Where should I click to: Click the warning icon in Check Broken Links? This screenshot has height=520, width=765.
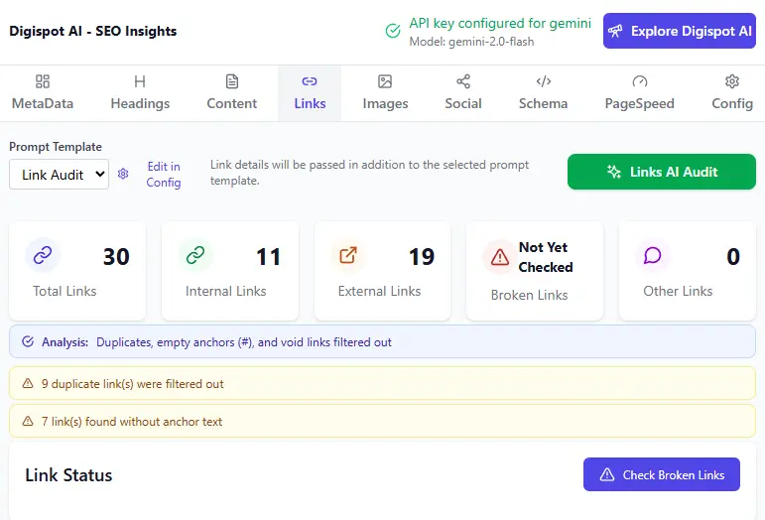(x=607, y=474)
